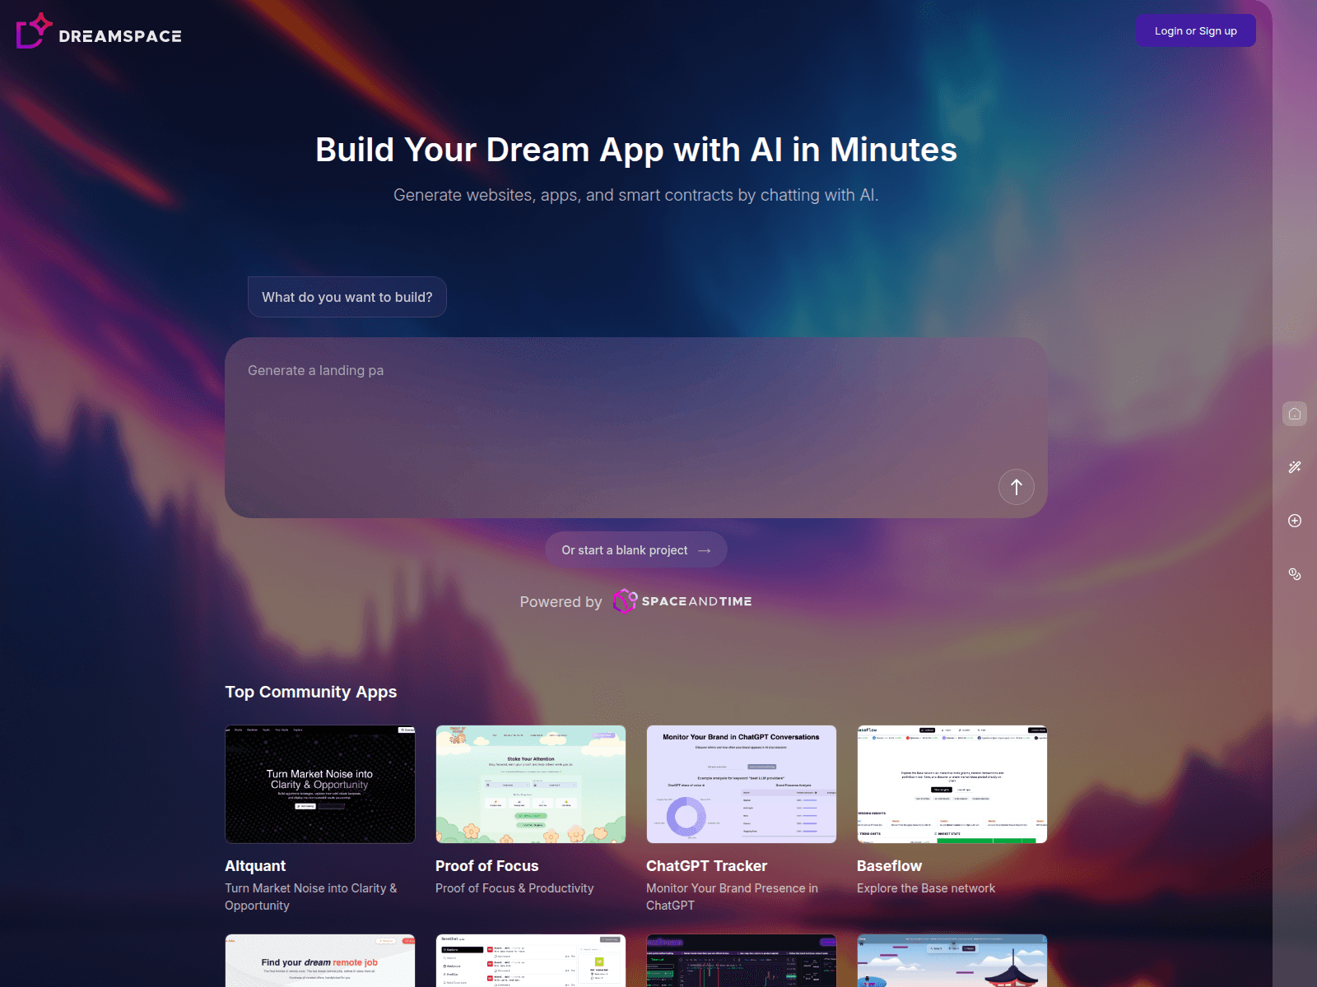1317x987 pixels.
Task: Open the 'Find your dream remote job' thumbnail
Action: pyautogui.click(x=320, y=960)
